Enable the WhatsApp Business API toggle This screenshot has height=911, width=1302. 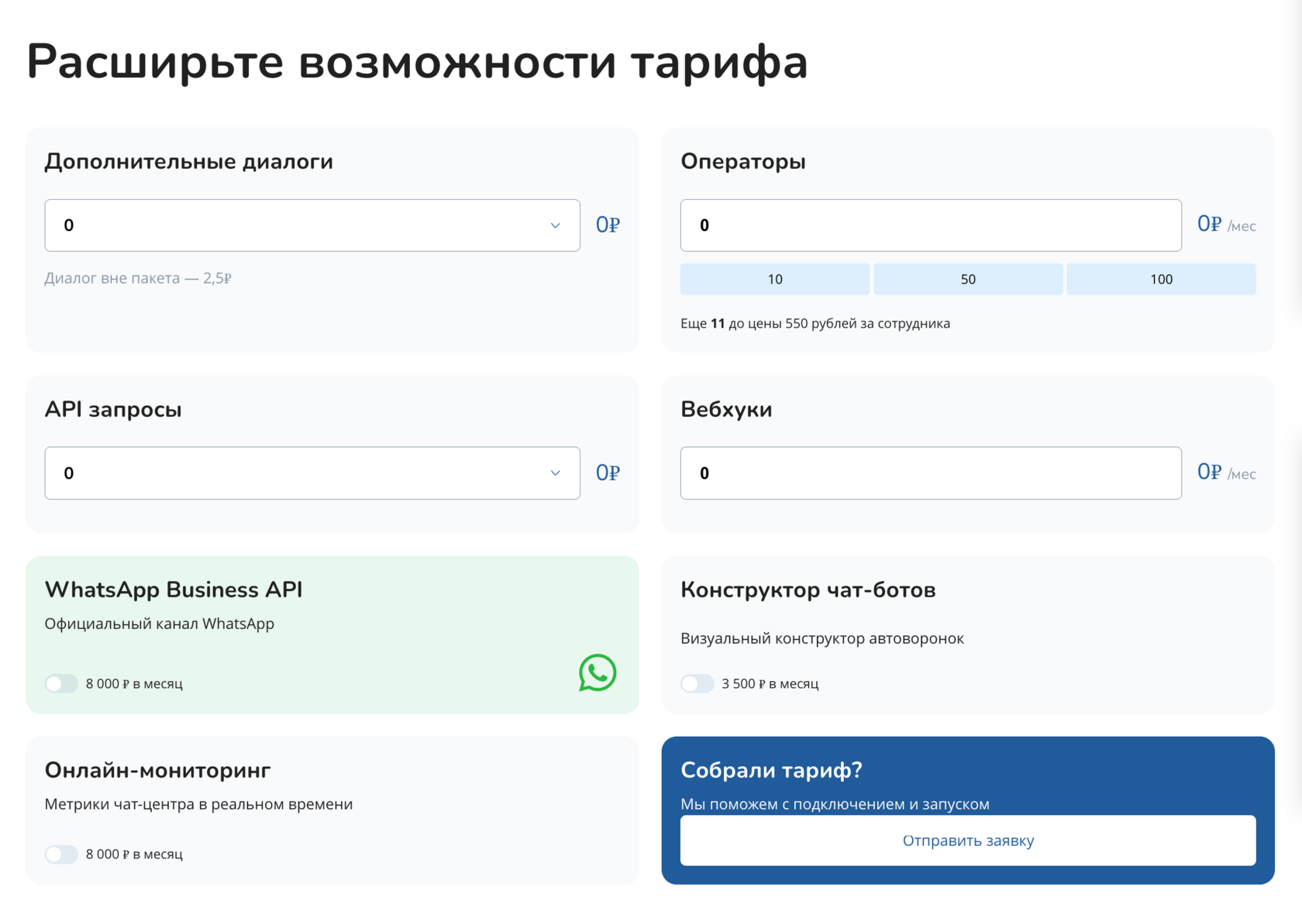61,683
